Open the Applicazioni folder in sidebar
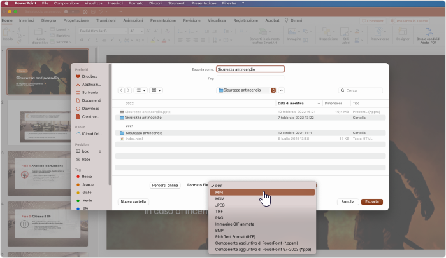The image size is (446, 258). (x=91, y=84)
